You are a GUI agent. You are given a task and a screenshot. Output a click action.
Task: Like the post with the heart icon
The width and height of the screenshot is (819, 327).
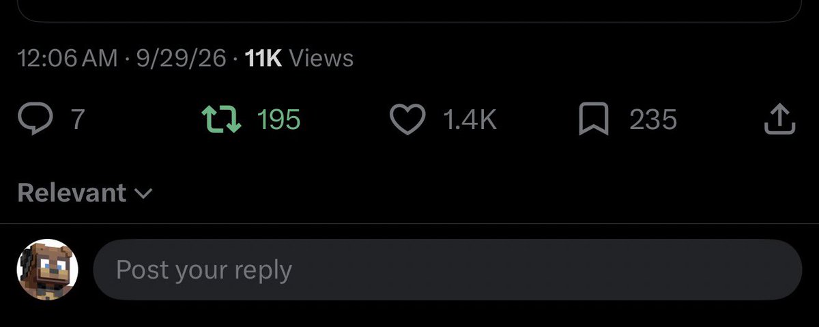point(407,120)
